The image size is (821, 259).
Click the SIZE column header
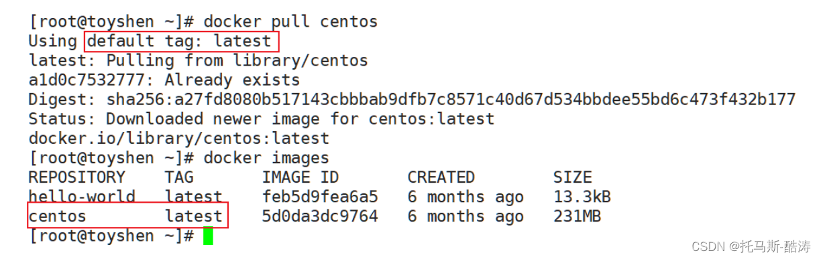pos(572,177)
